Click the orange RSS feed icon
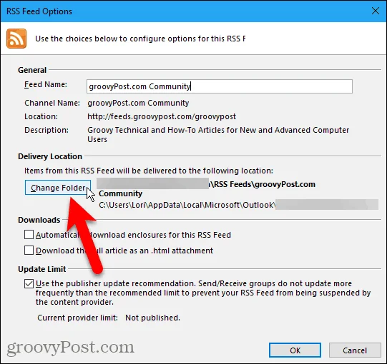The height and width of the screenshot is (364, 387). click(16, 39)
